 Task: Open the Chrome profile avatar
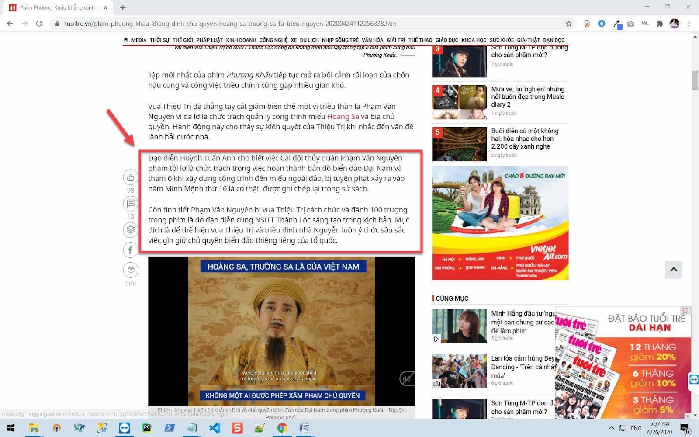(675, 24)
